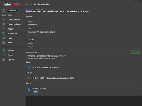The width and height of the screenshot is (142, 106).
Task: Click the three dots at top center
Action: pos(71,1)
